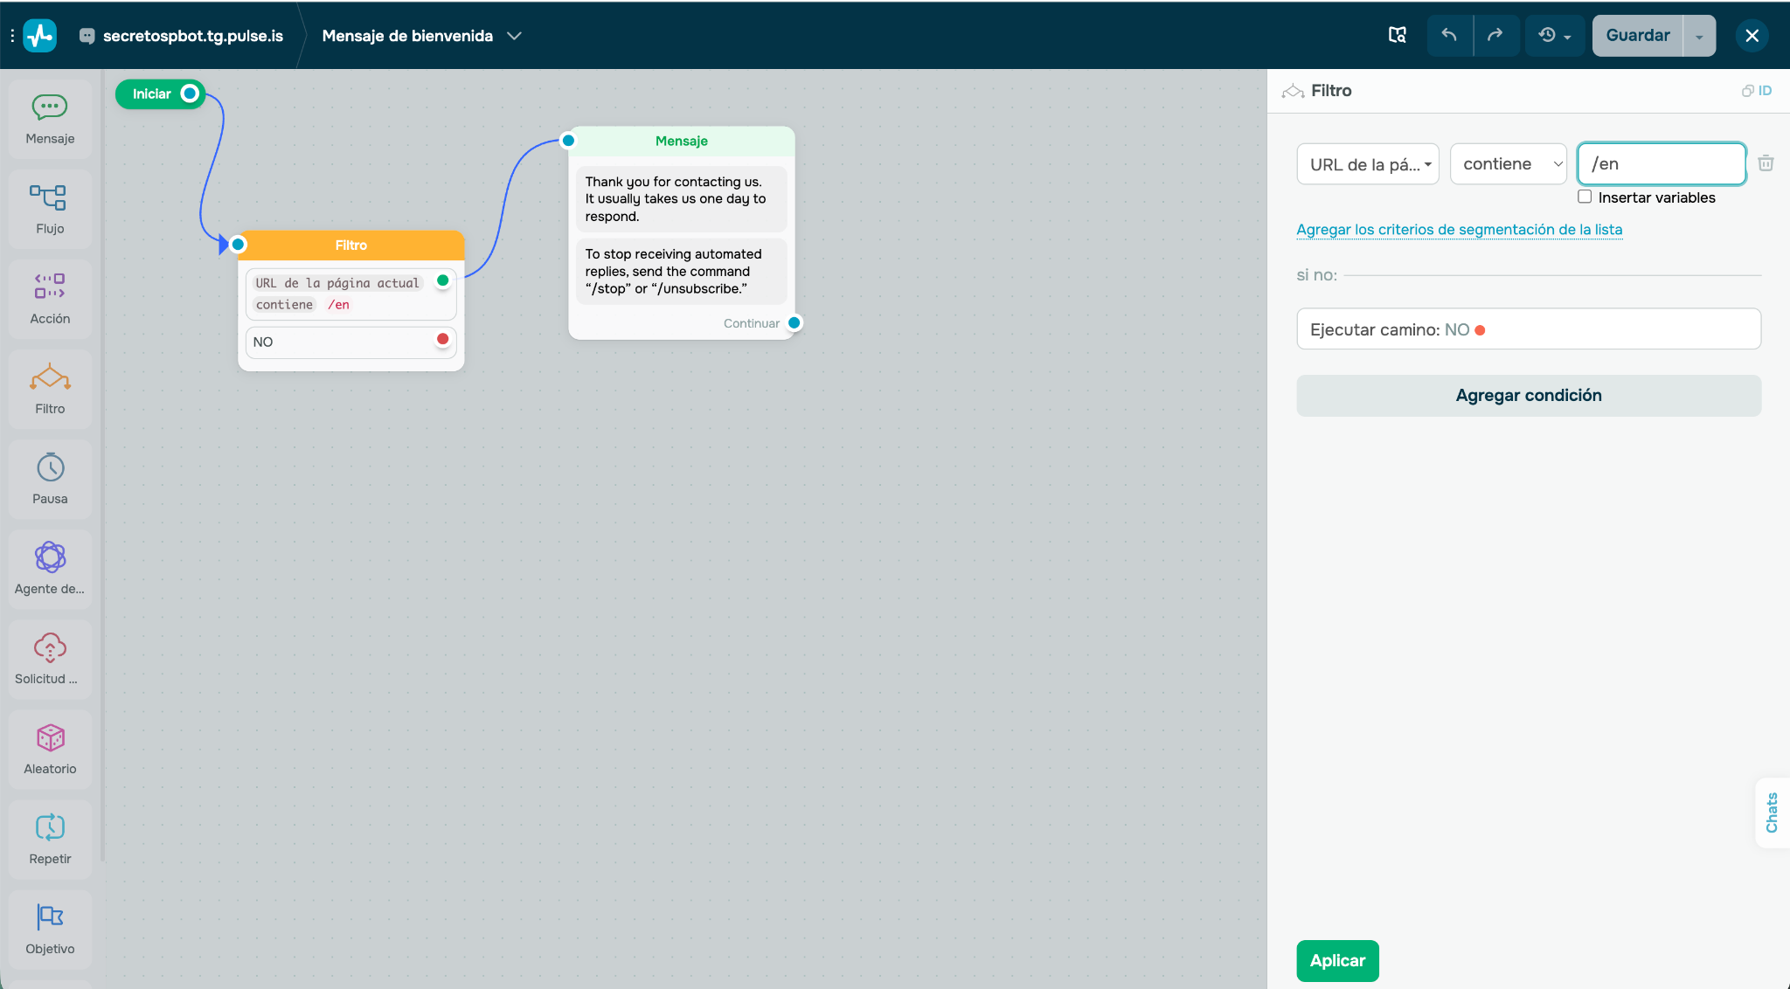The width and height of the screenshot is (1790, 989).
Task: Click the green Aplicar button
Action: (x=1337, y=961)
